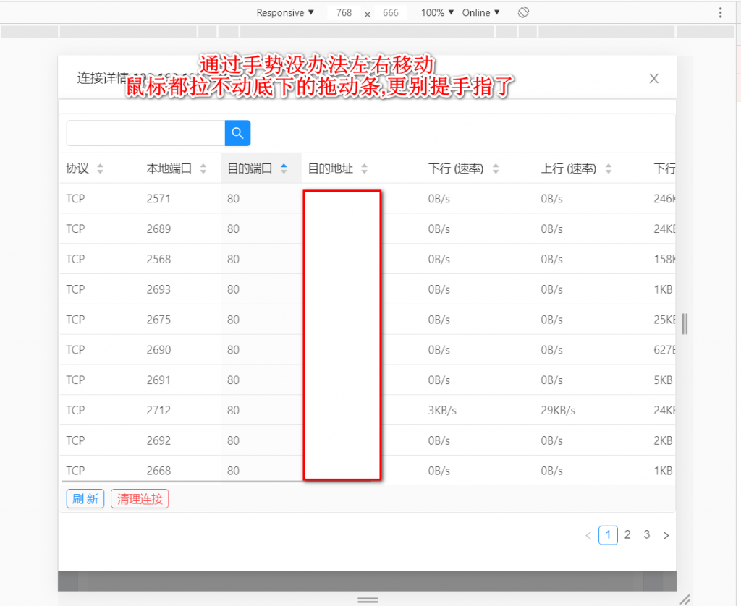The height and width of the screenshot is (606, 741).
Task: Open the DevTools three-dot menu
Action: (x=720, y=12)
